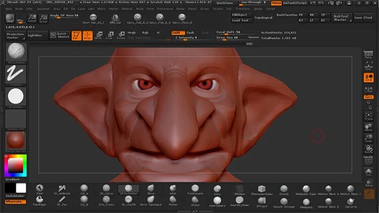This screenshot has height=213, width=379.
Task: Select the Paint brush
Action: [x=39, y=190]
